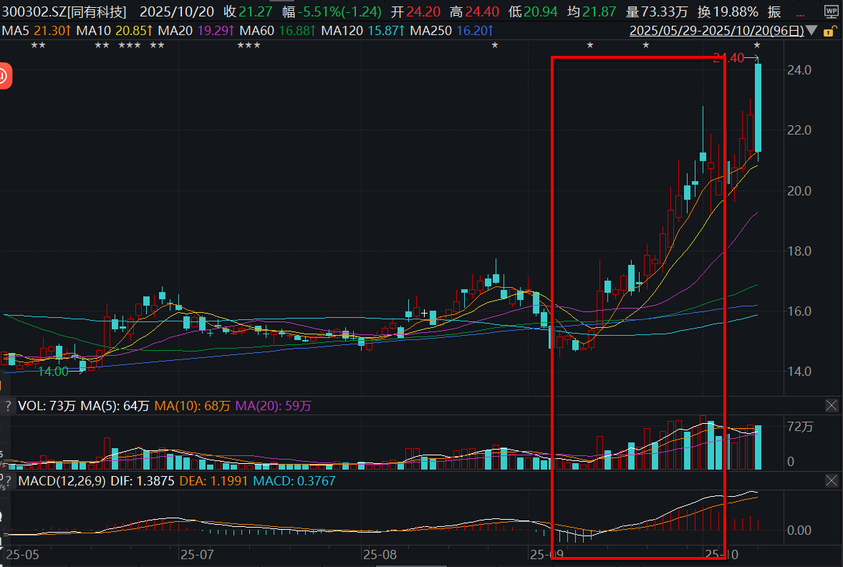The image size is (843, 567).
Task: Open the date range dropdown triangle
Action: click(x=811, y=31)
